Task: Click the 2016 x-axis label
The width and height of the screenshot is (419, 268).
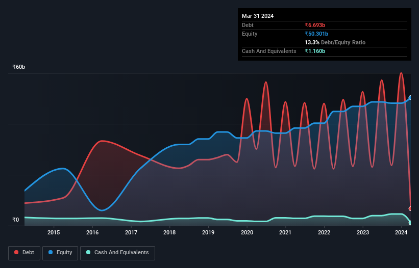Action: pyautogui.click(x=92, y=232)
